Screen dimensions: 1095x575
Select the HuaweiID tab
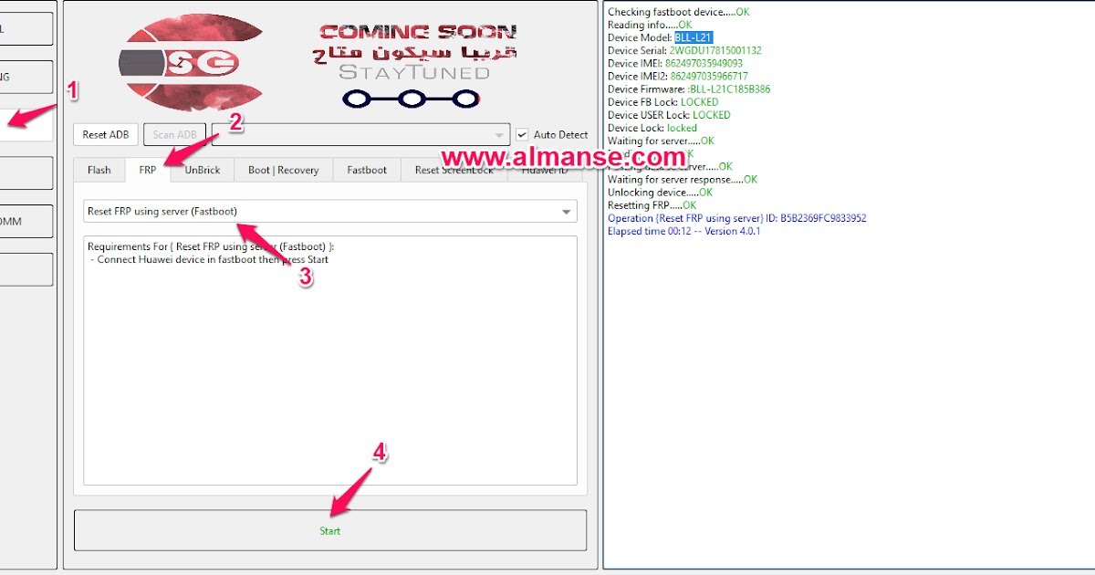(x=545, y=170)
